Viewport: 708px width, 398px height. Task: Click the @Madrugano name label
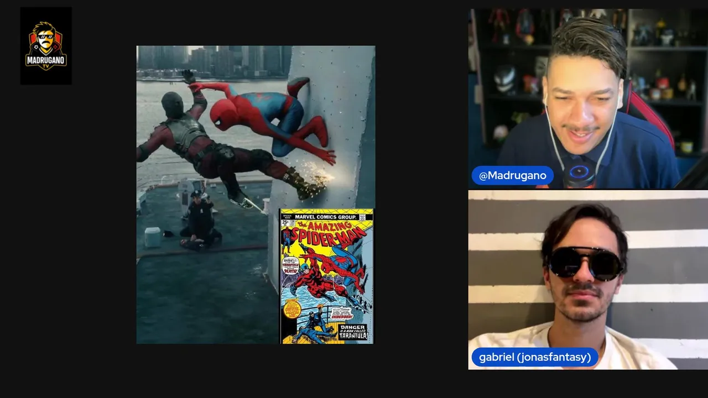pos(512,176)
